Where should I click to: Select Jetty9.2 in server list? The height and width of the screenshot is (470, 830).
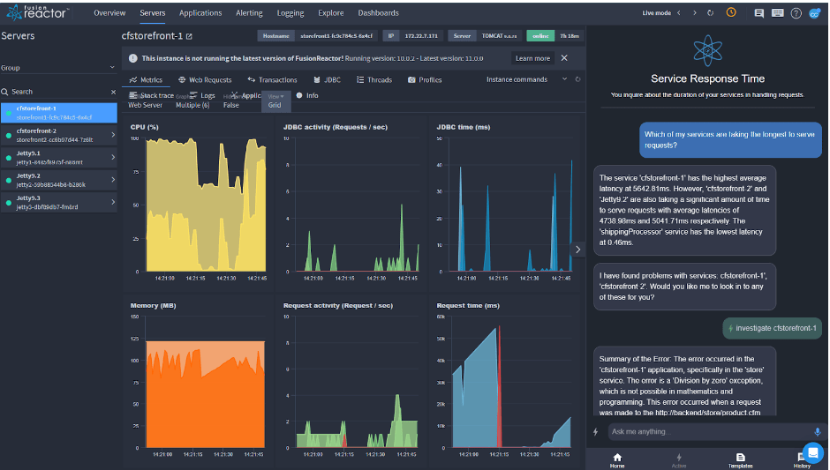(59, 180)
